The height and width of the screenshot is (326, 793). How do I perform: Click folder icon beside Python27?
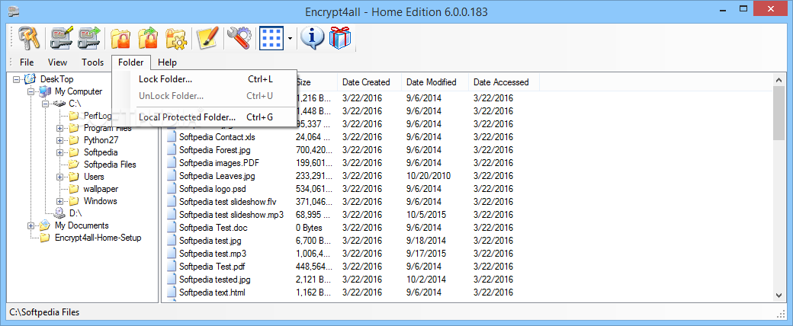[x=74, y=140]
